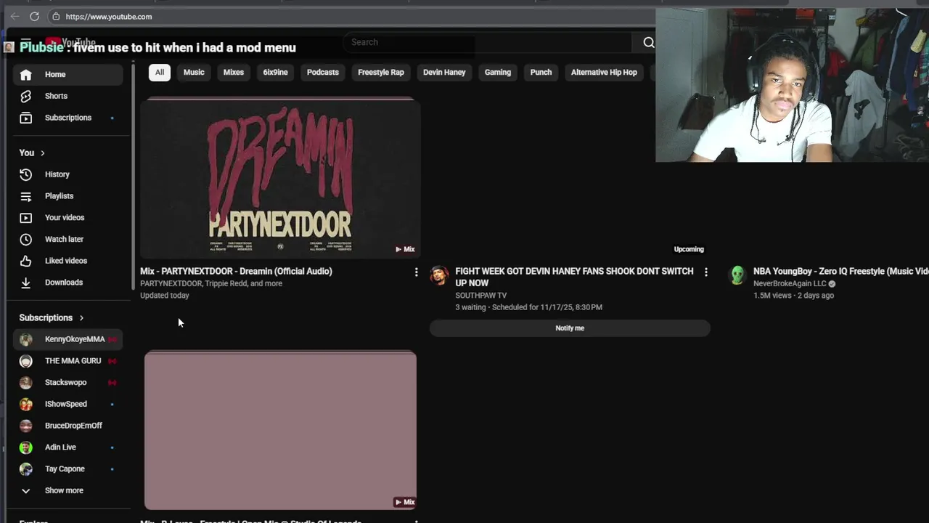Open Playlists list icon
The image size is (929, 523).
click(25, 196)
